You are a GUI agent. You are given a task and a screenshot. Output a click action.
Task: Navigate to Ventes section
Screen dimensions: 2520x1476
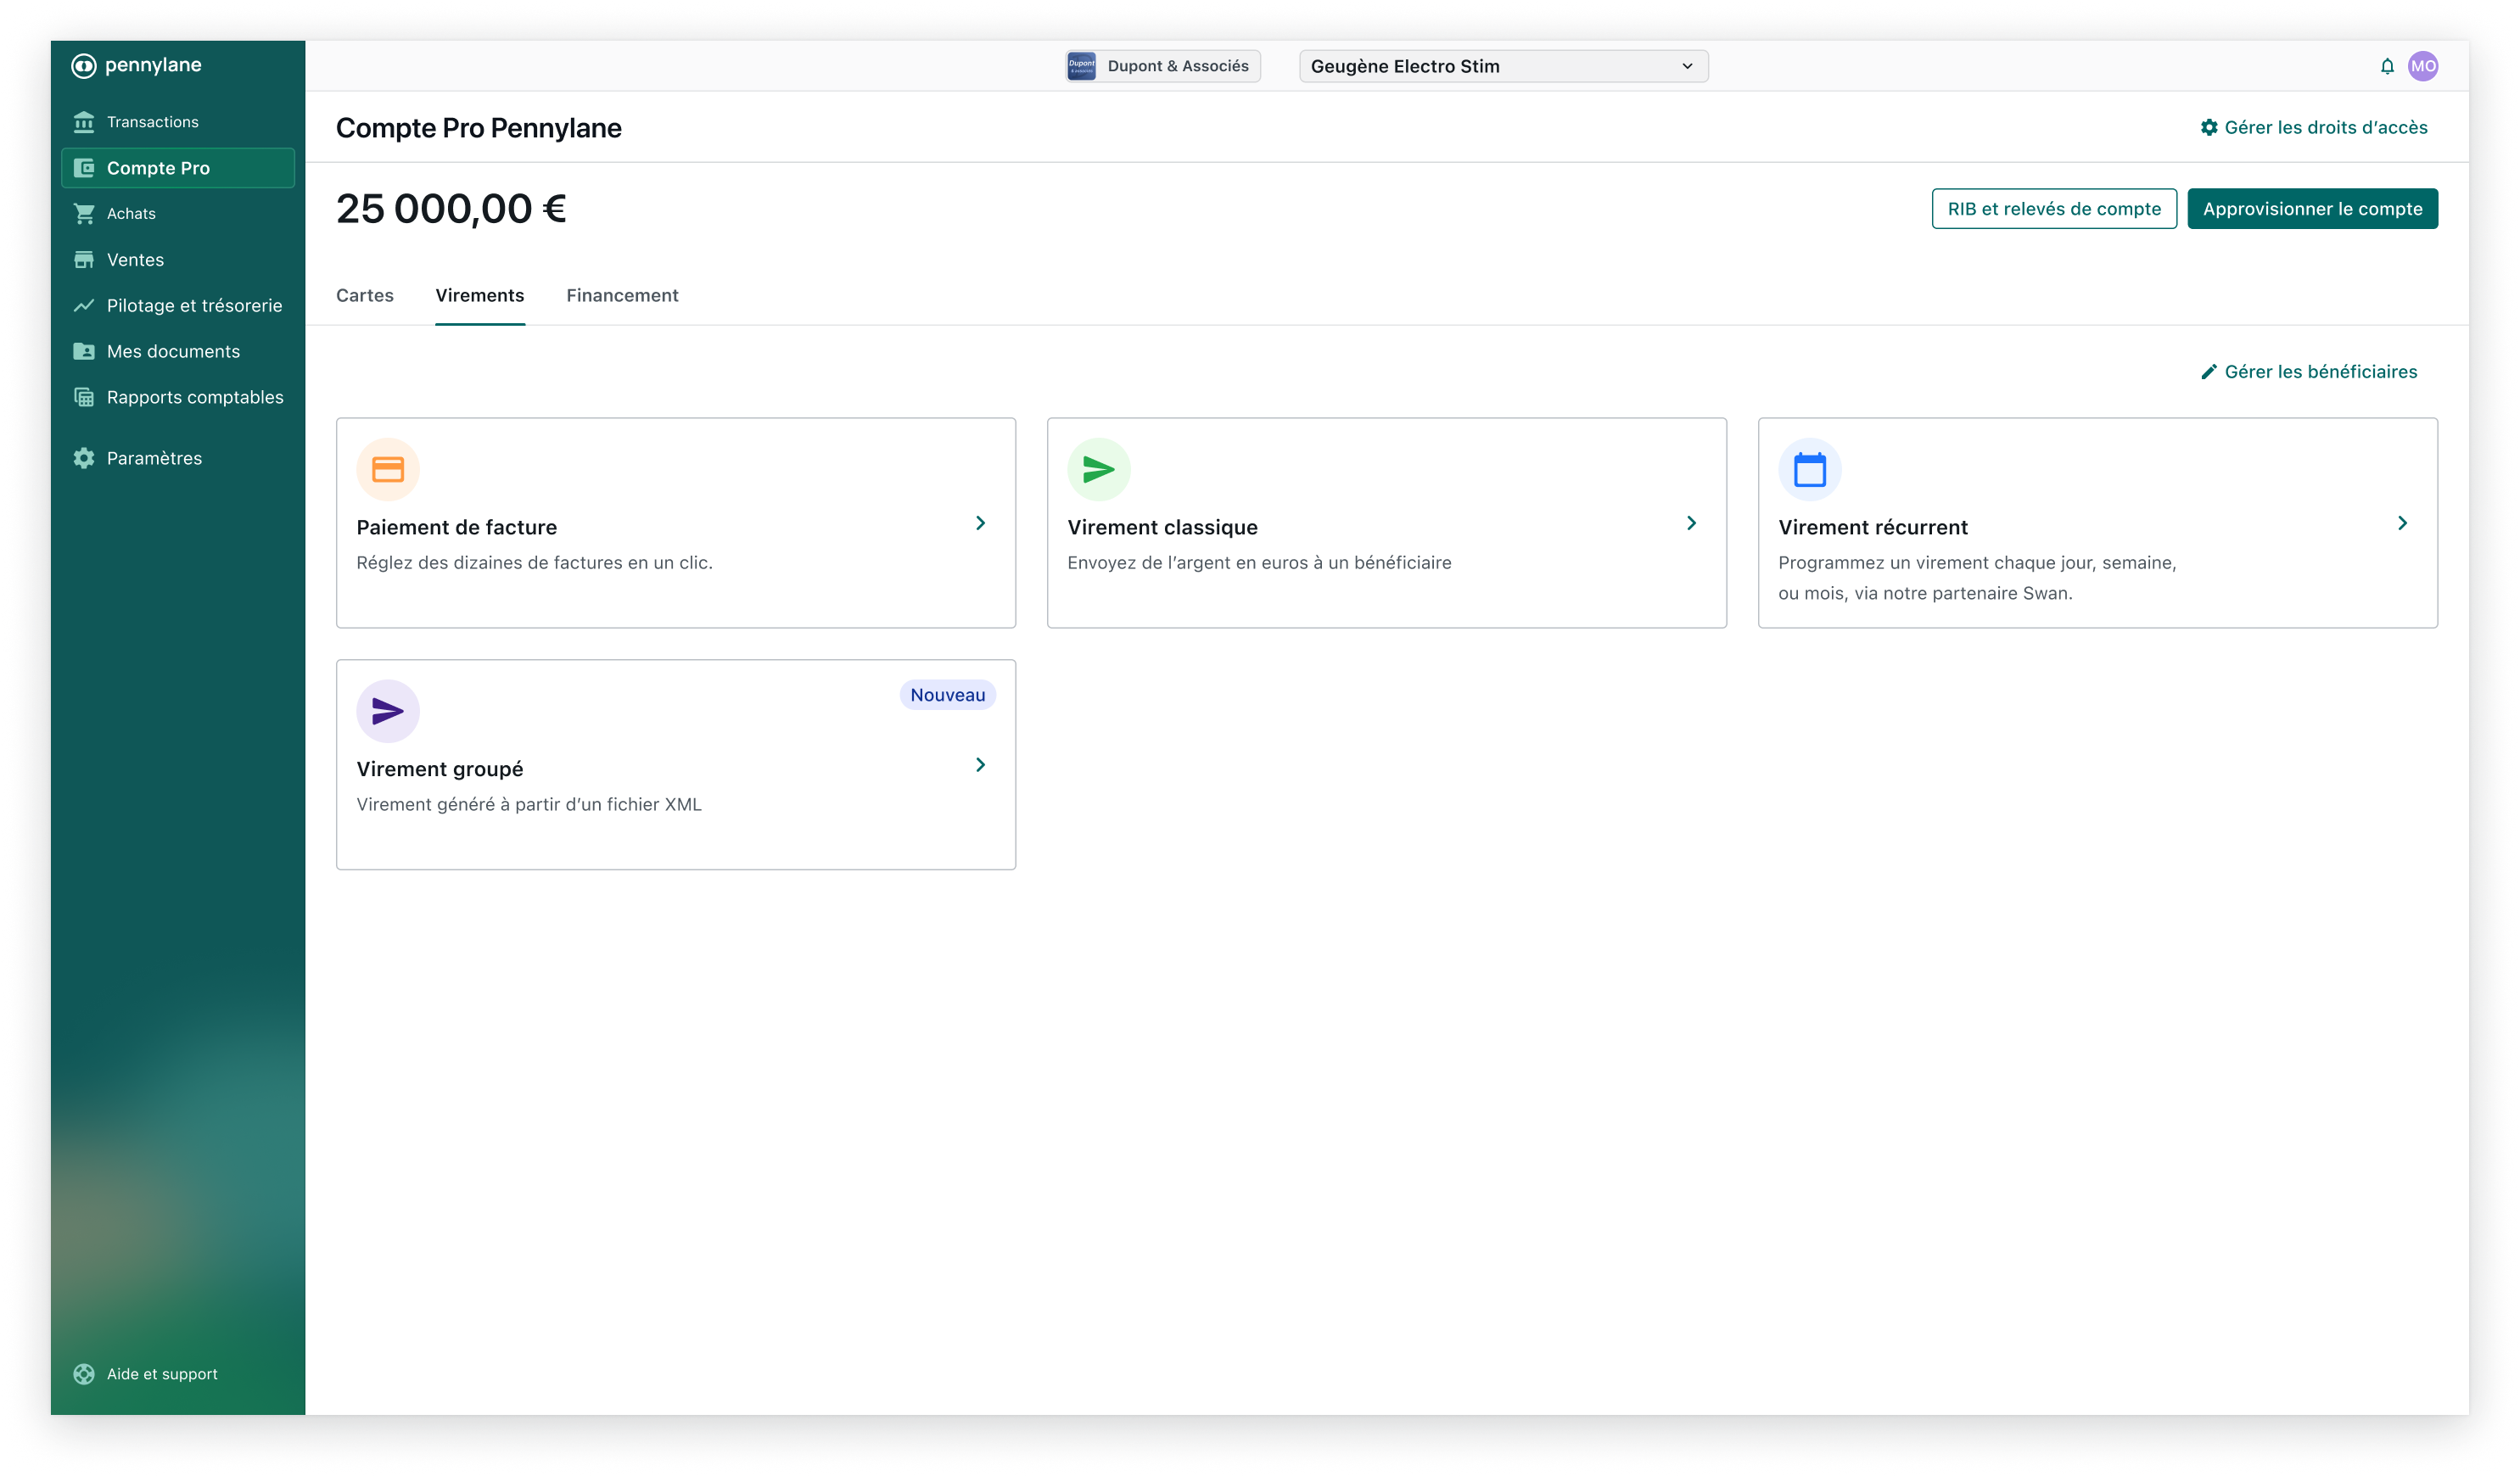177,260
